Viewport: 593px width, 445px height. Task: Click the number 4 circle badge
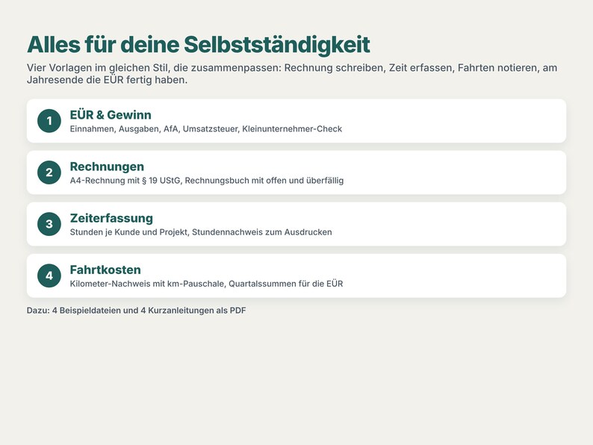click(49, 276)
